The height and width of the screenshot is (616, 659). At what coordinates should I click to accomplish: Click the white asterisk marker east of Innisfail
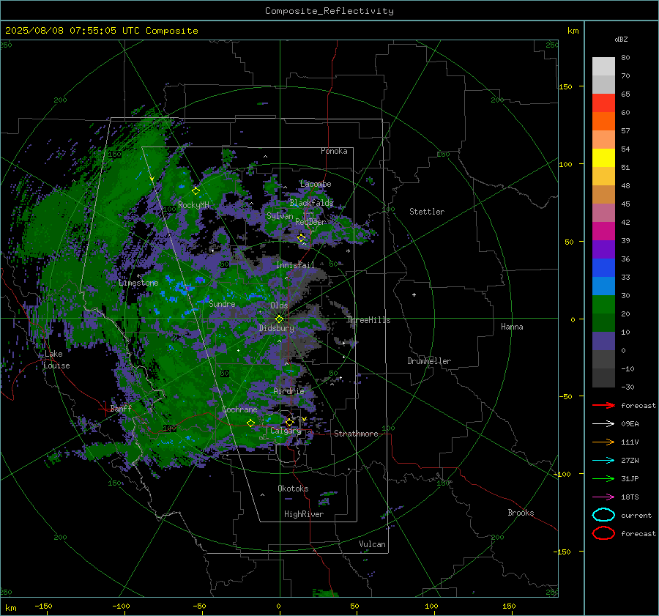click(x=348, y=251)
